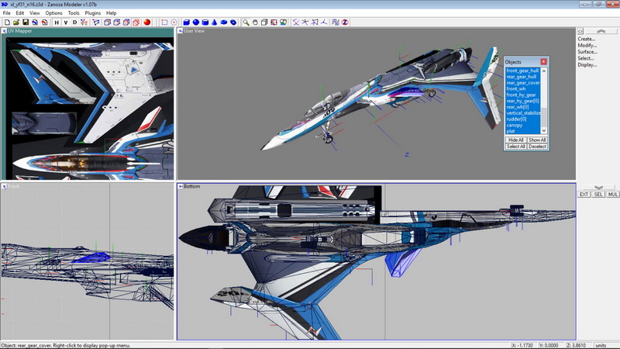Click the first blue snap icon
Screen dimensions: 620x349
coord(296,22)
